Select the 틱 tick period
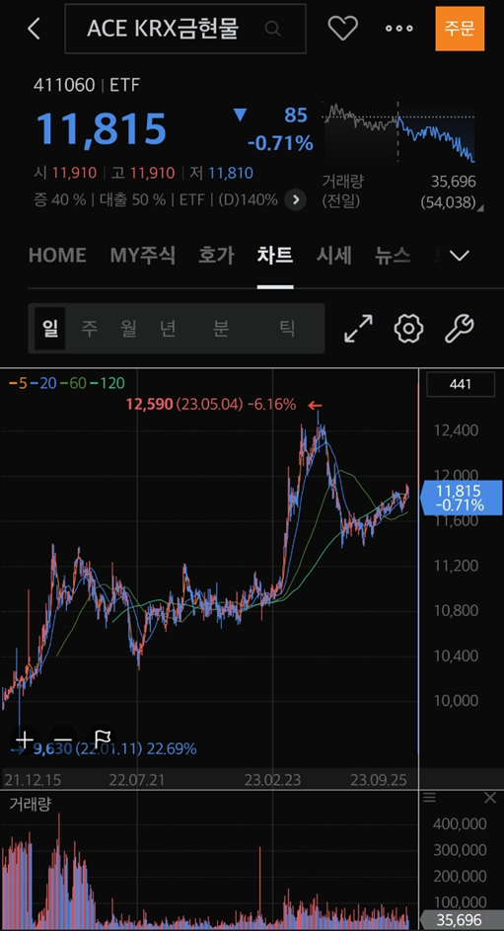 click(x=287, y=329)
